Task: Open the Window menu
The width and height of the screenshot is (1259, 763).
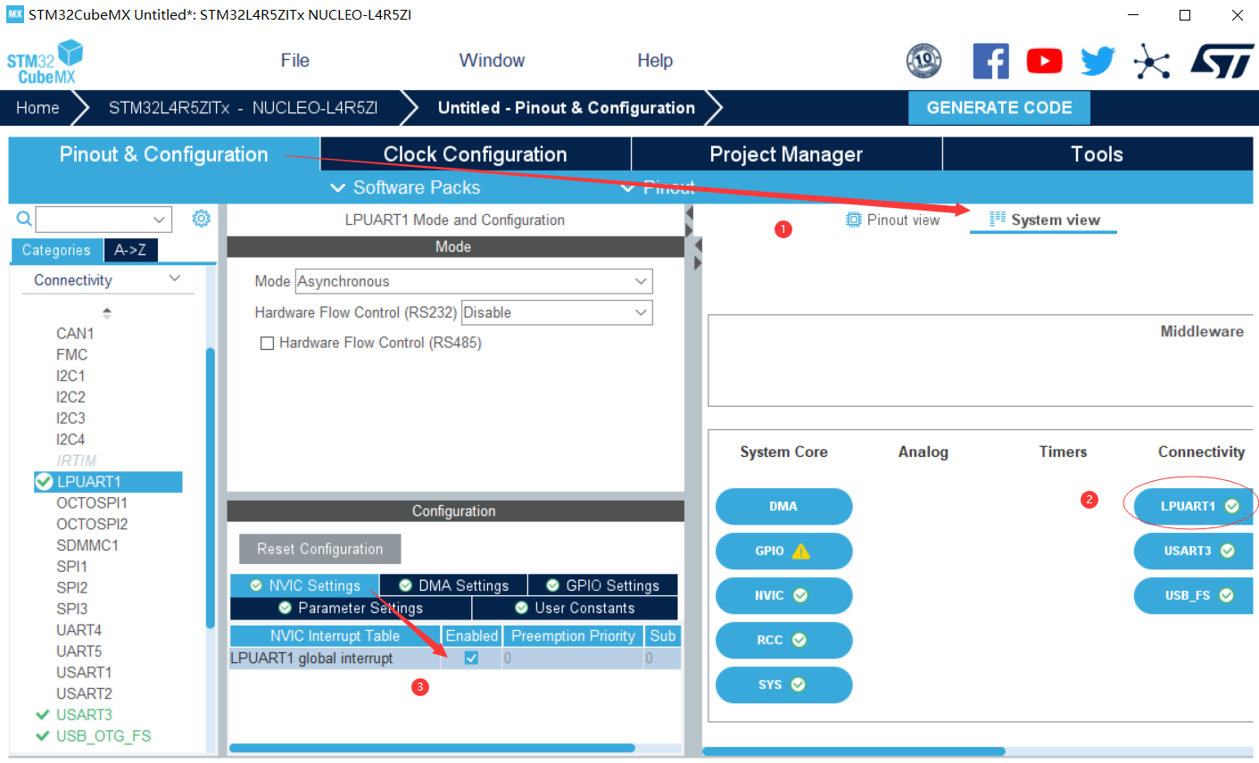Action: click(x=492, y=61)
